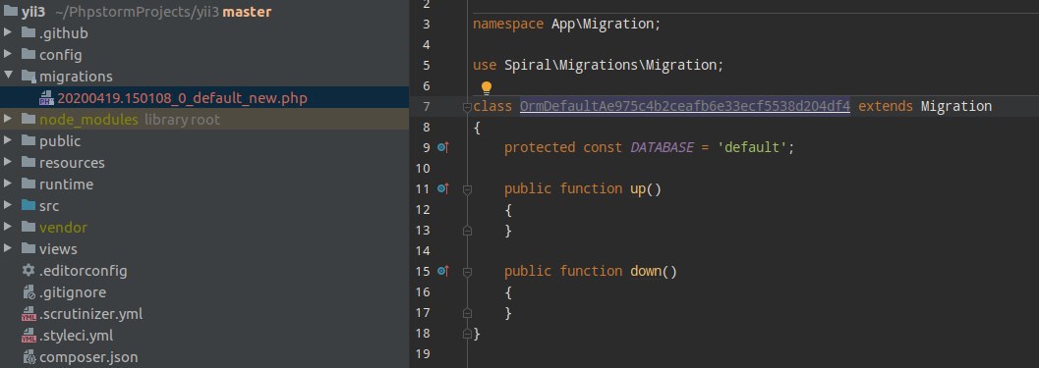The height and width of the screenshot is (368, 1039).
Task: Expand the views folder arrow
Action: (x=8, y=249)
